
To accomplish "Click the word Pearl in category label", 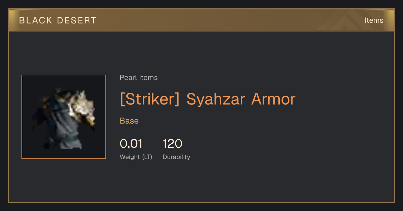I will point(128,78).
